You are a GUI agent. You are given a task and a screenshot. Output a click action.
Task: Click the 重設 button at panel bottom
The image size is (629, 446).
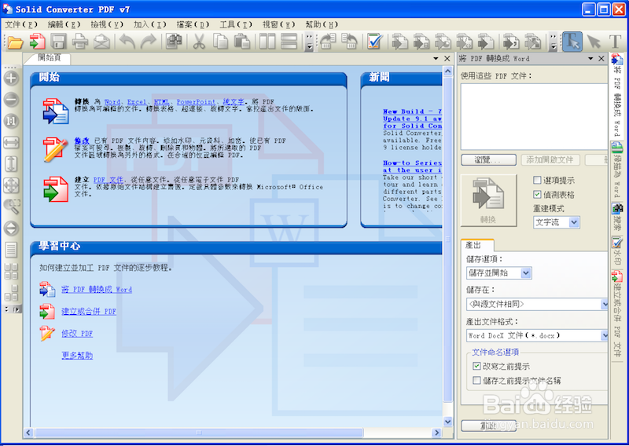click(488, 426)
